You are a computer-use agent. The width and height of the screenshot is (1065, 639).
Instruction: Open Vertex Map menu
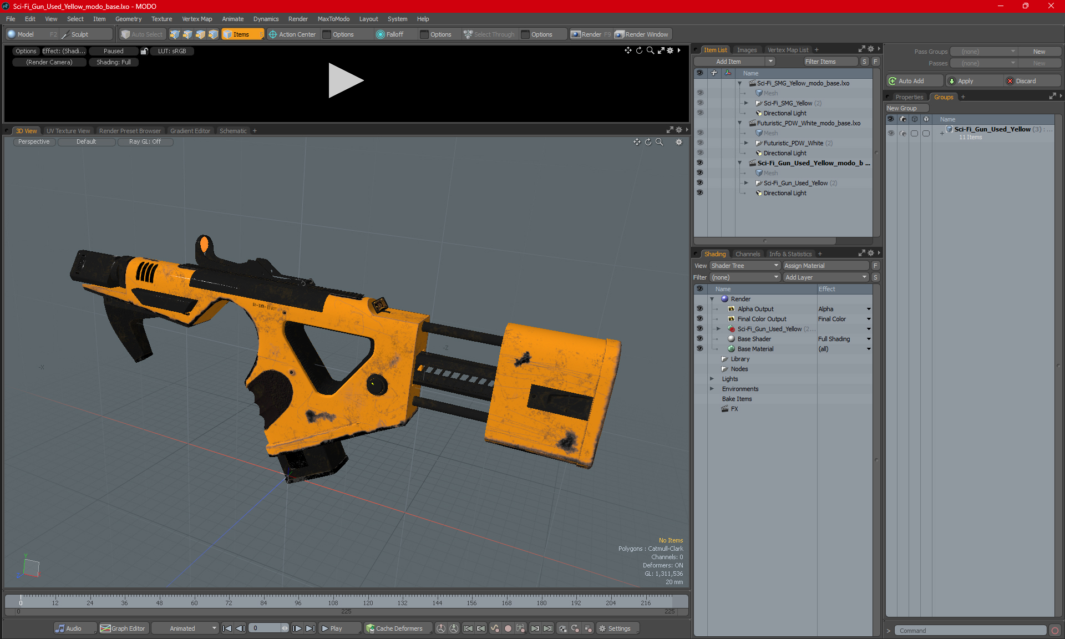[x=197, y=19]
